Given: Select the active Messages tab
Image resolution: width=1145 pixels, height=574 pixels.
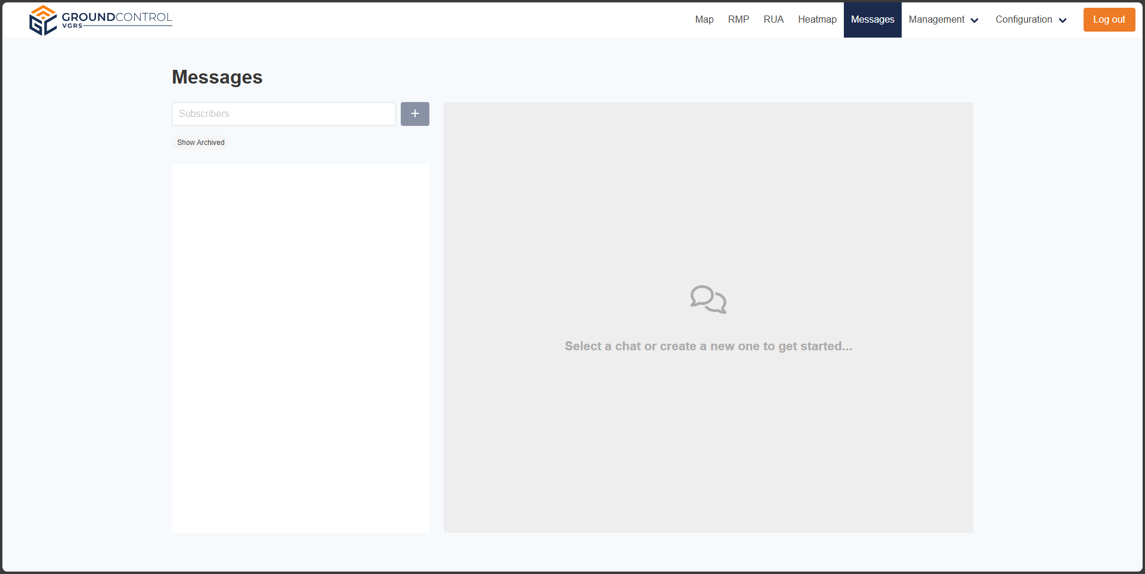Looking at the screenshot, I should (x=872, y=20).
